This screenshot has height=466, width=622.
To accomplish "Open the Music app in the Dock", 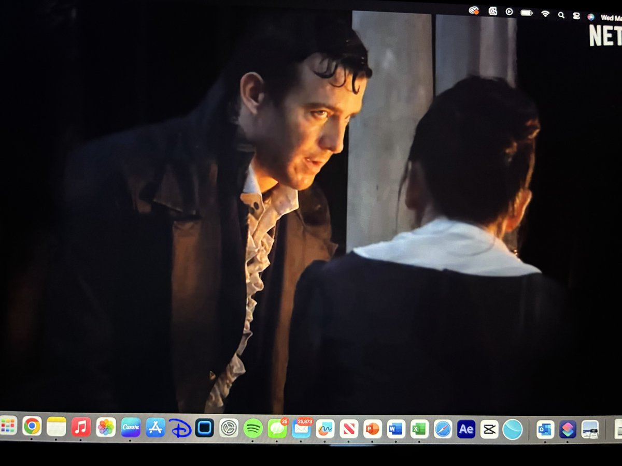I will tap(81, 427).
